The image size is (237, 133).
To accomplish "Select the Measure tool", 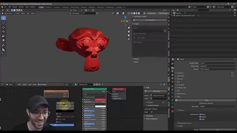I will point(3,50).
